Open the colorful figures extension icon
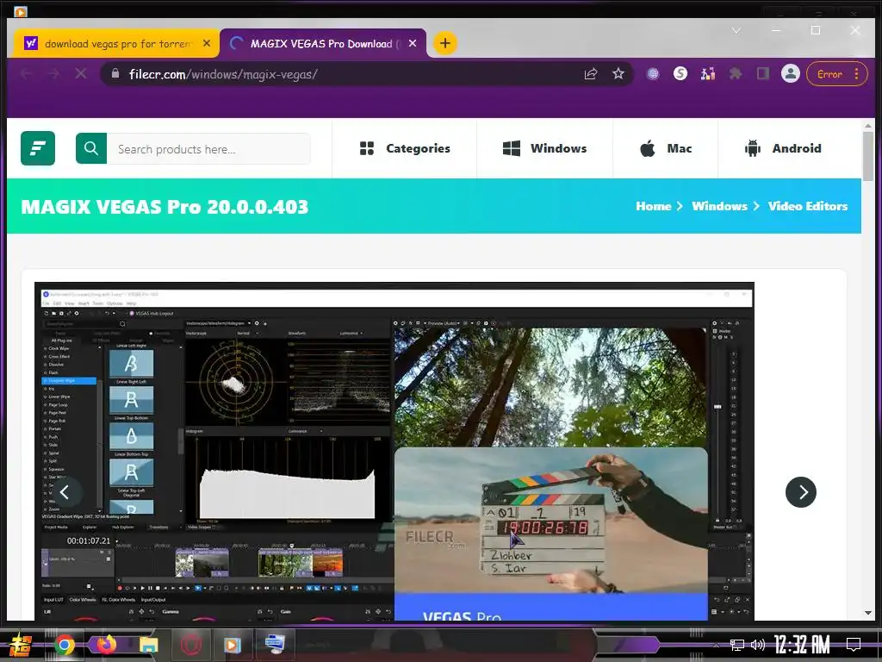 point(708,74)
